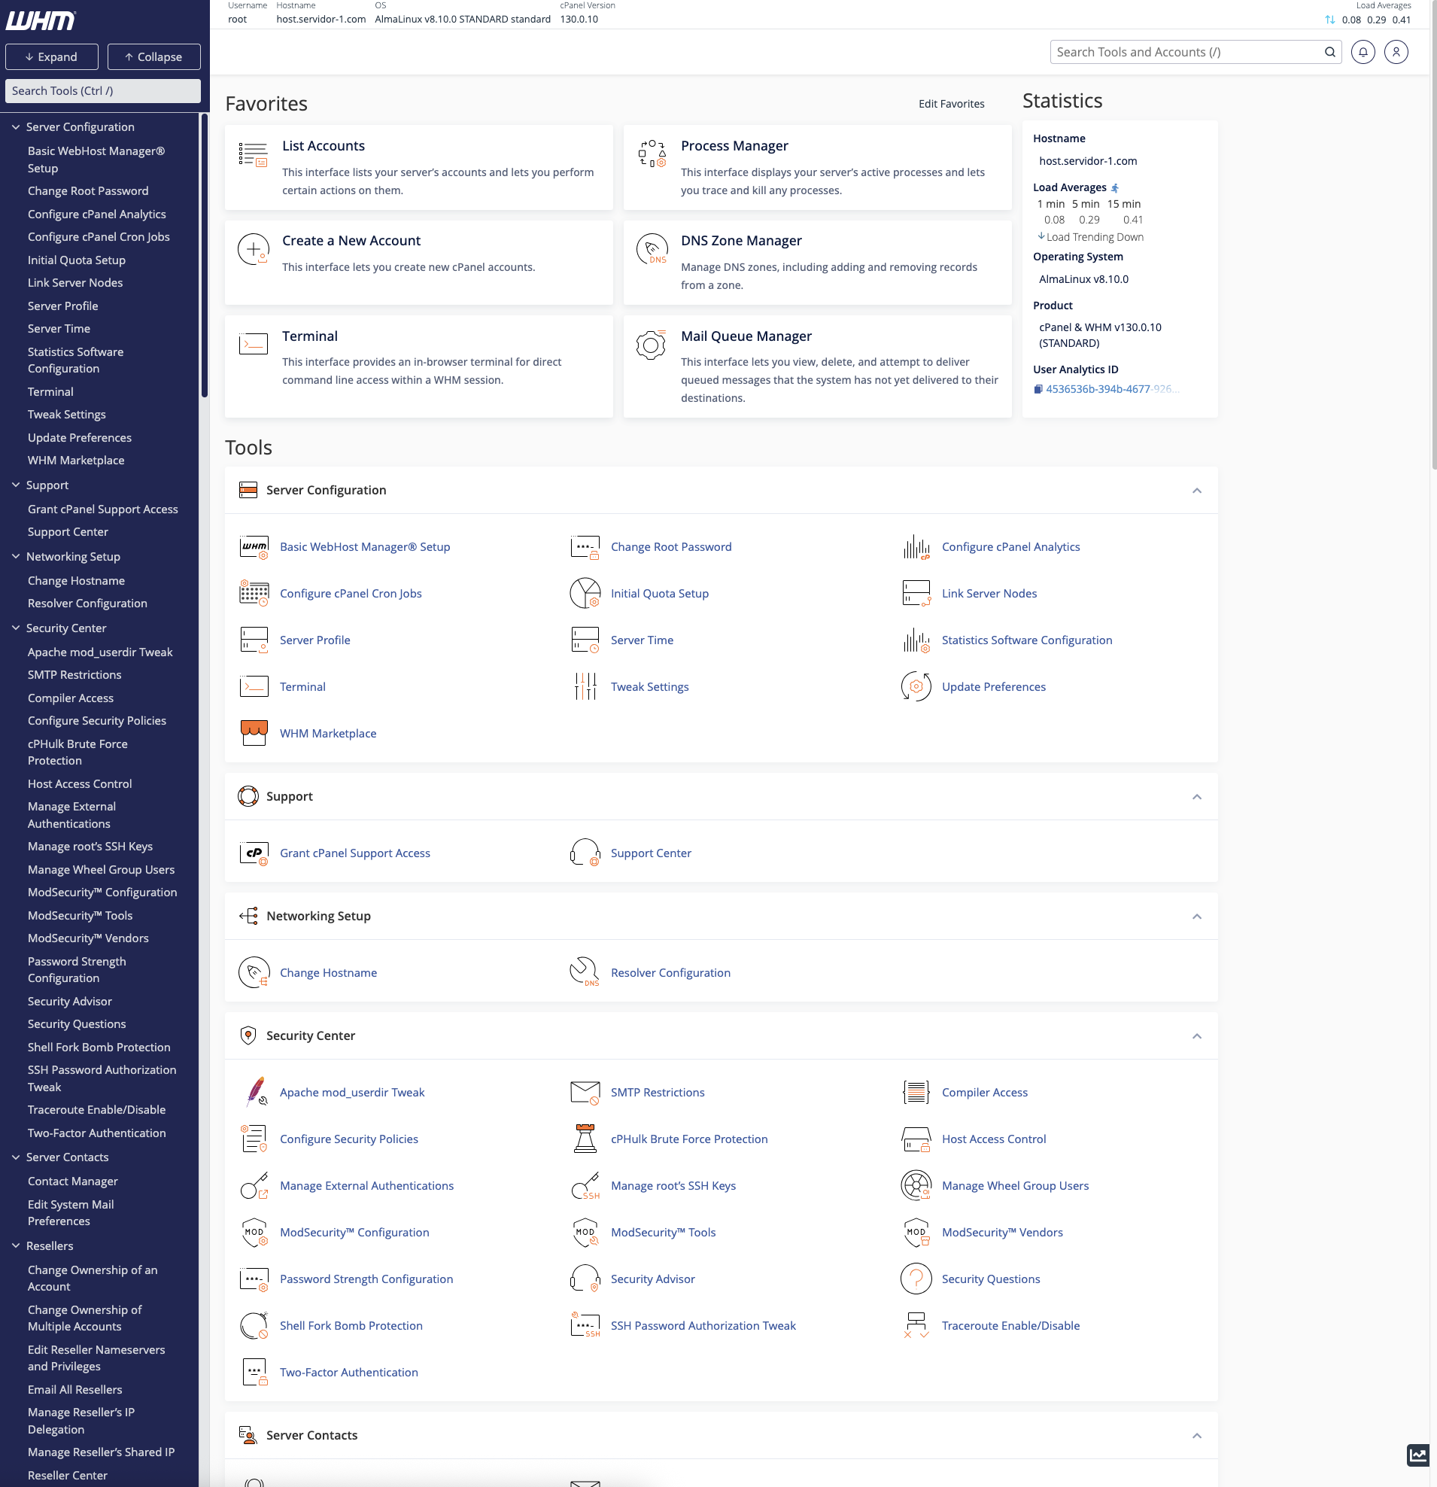Open SSH Password Authorization Tweak link
This screenshot has width=1437, height=1487.
(703, 1326)
